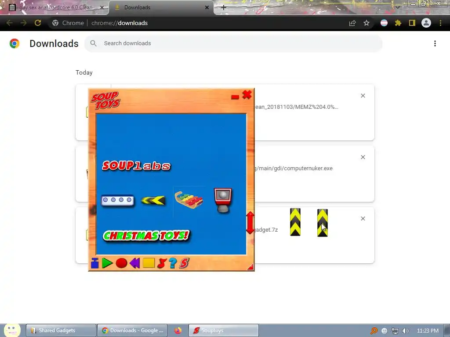Click the computernuker.exe source link
This screenshot has width=450, height=337.
pos(293,168)
